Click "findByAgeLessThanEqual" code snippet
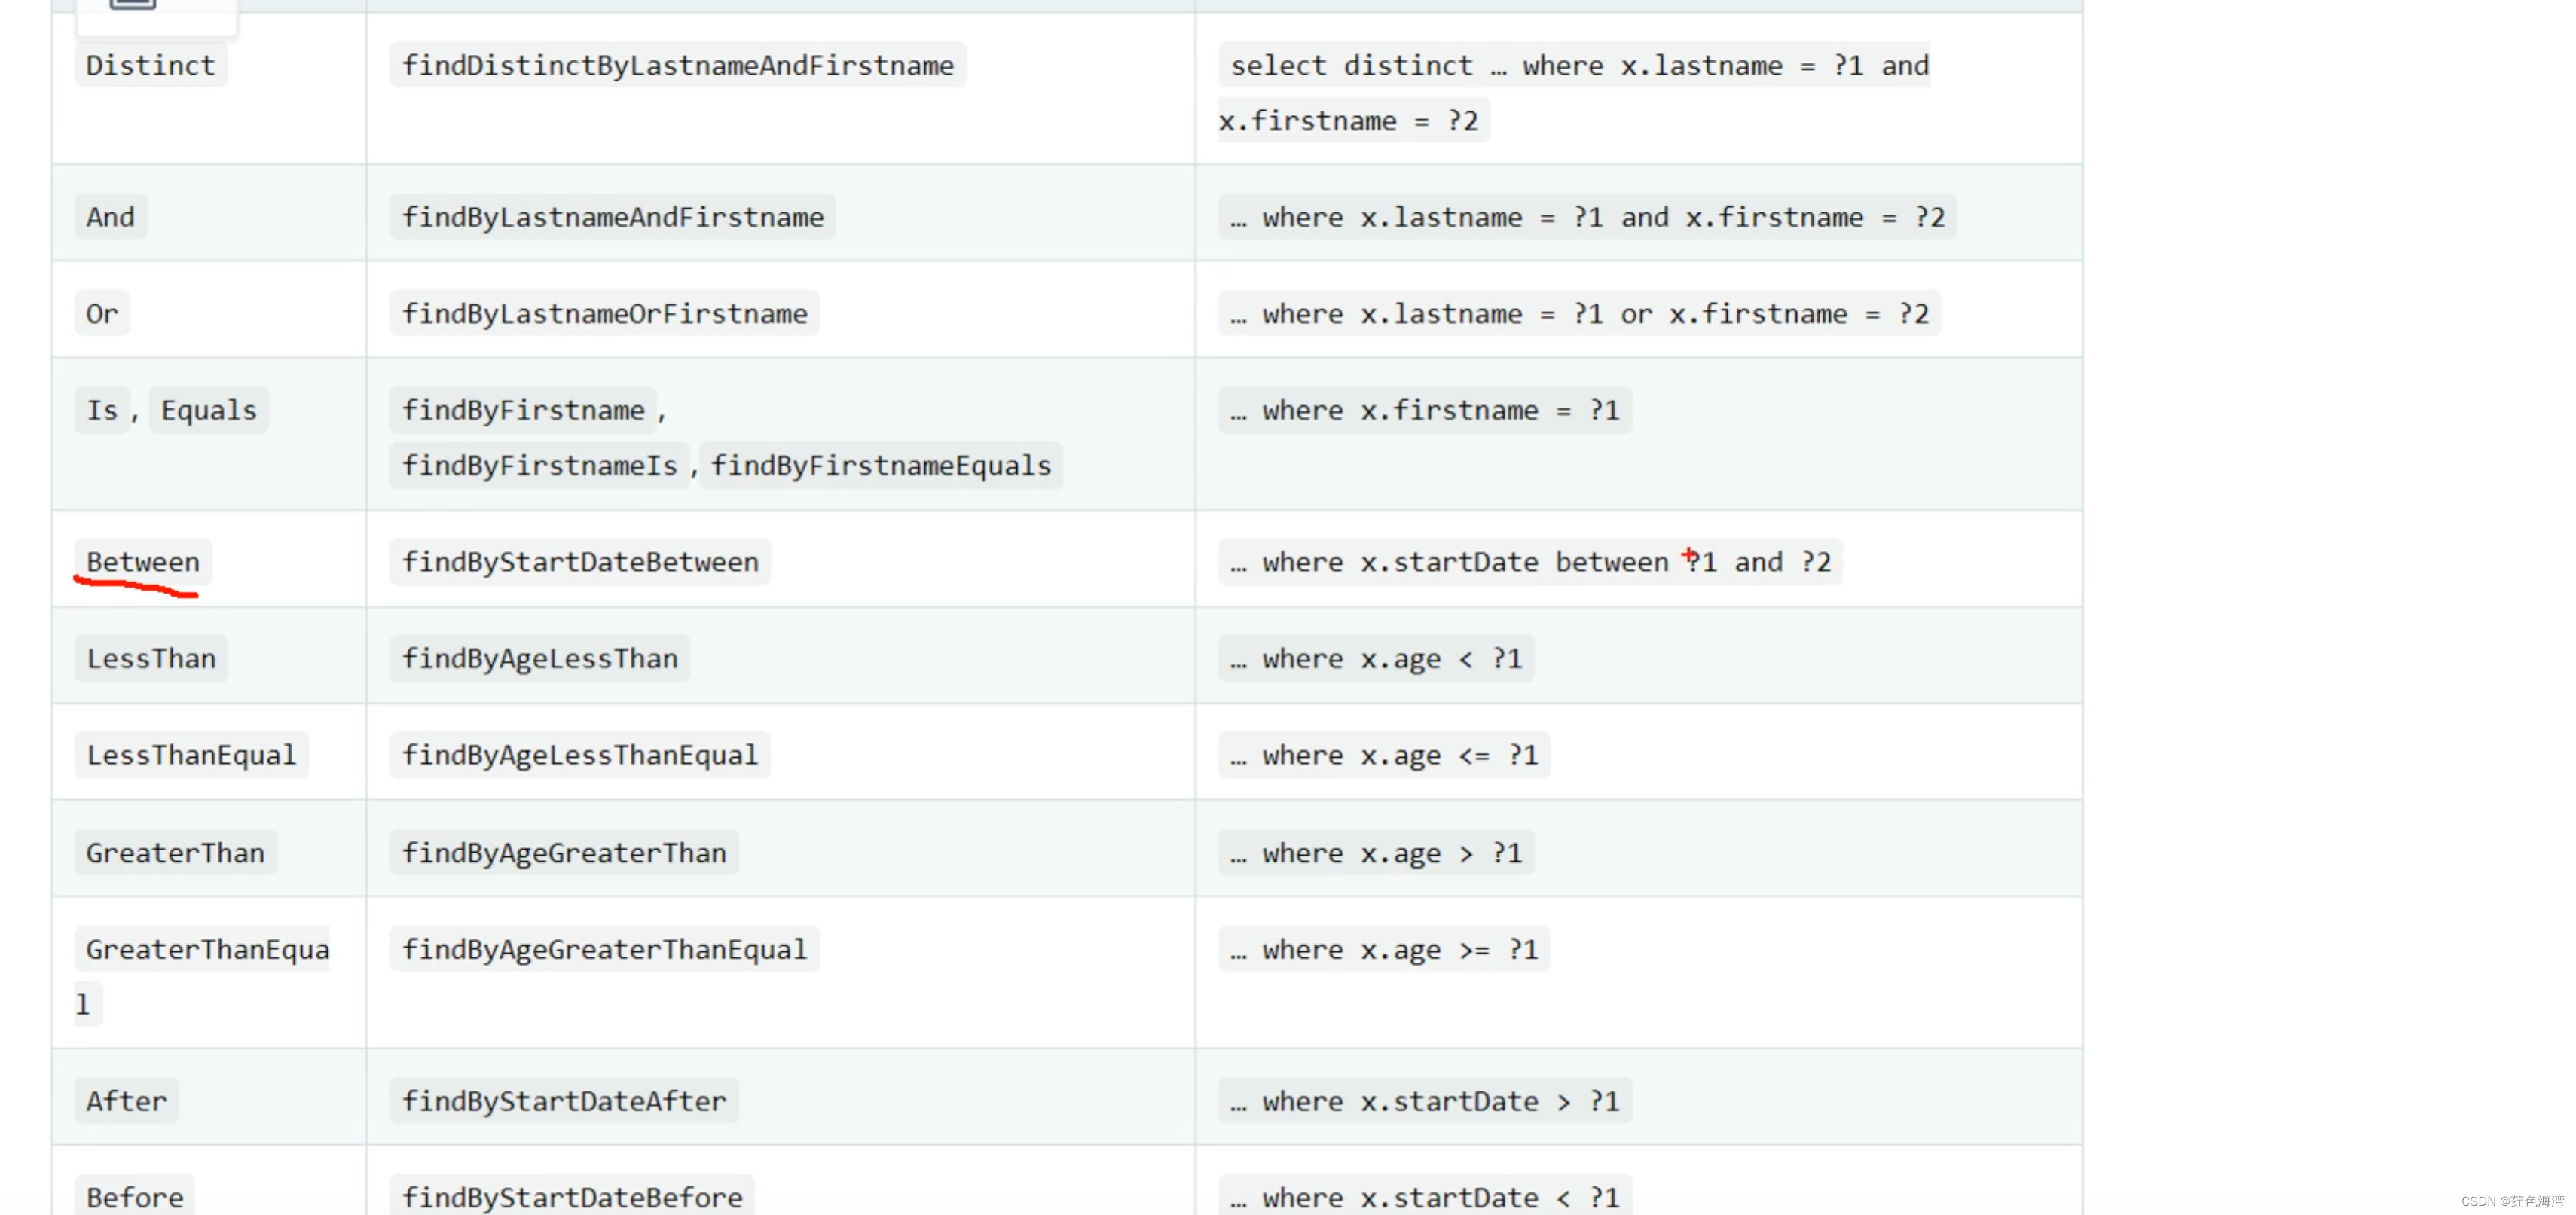This screenshot has height=1215, width=2576. [x=580, y=755]
